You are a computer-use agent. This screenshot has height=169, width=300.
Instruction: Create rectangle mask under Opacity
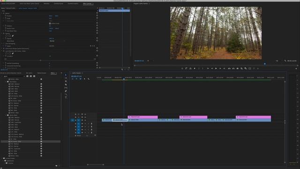pos(9,36)
